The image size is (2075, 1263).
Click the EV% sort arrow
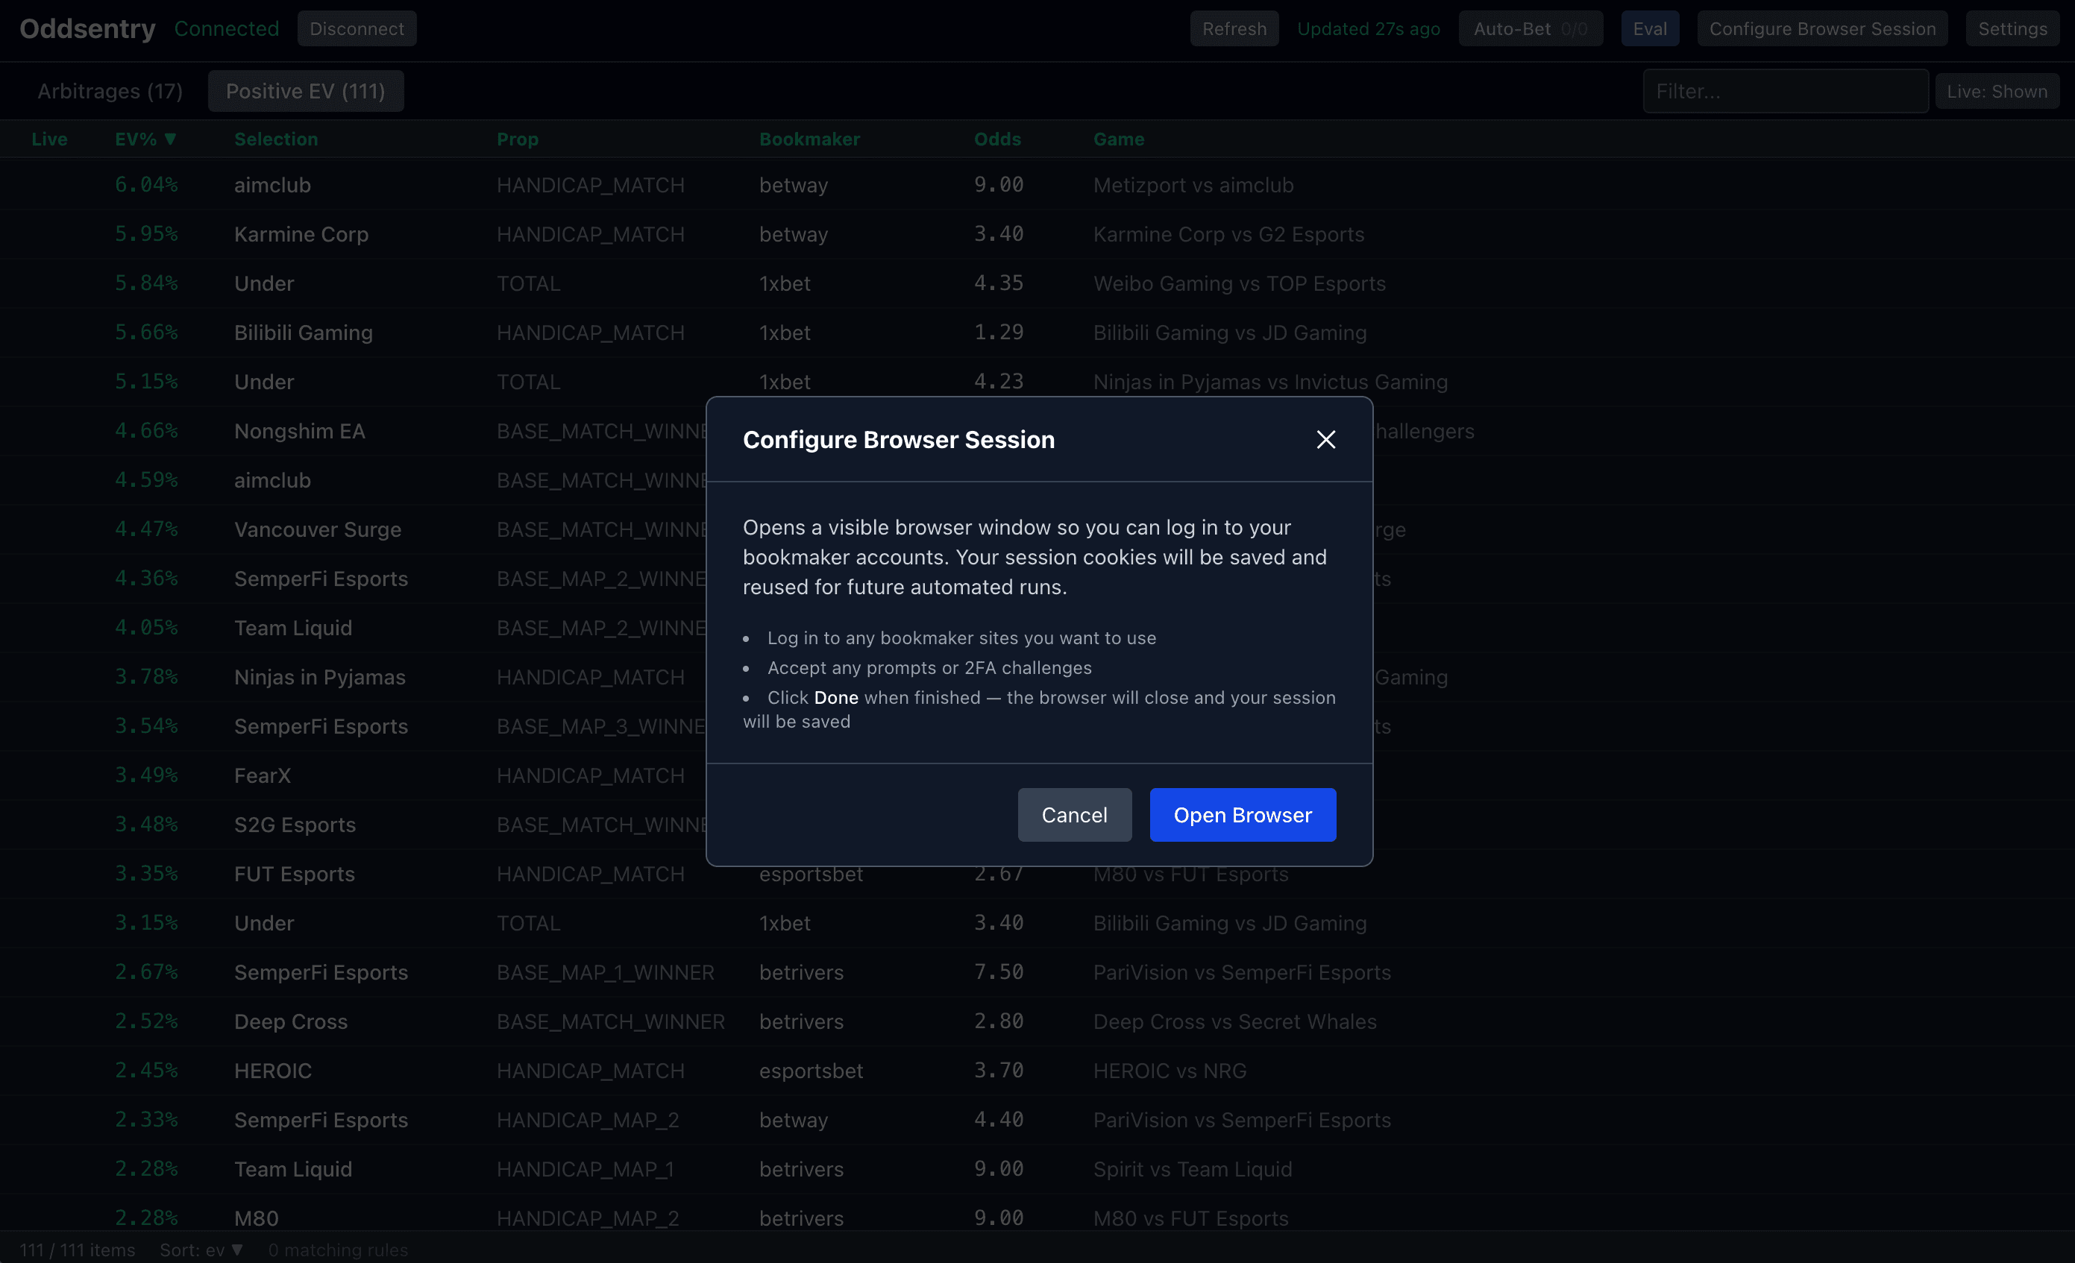[x=171, y=139]
